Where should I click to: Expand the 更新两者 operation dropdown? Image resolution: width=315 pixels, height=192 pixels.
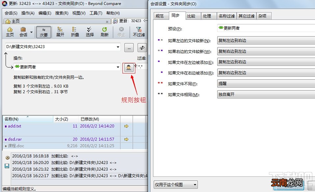(x=118, y=67)
